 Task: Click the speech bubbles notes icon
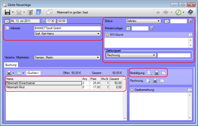(x=49, y=12)
